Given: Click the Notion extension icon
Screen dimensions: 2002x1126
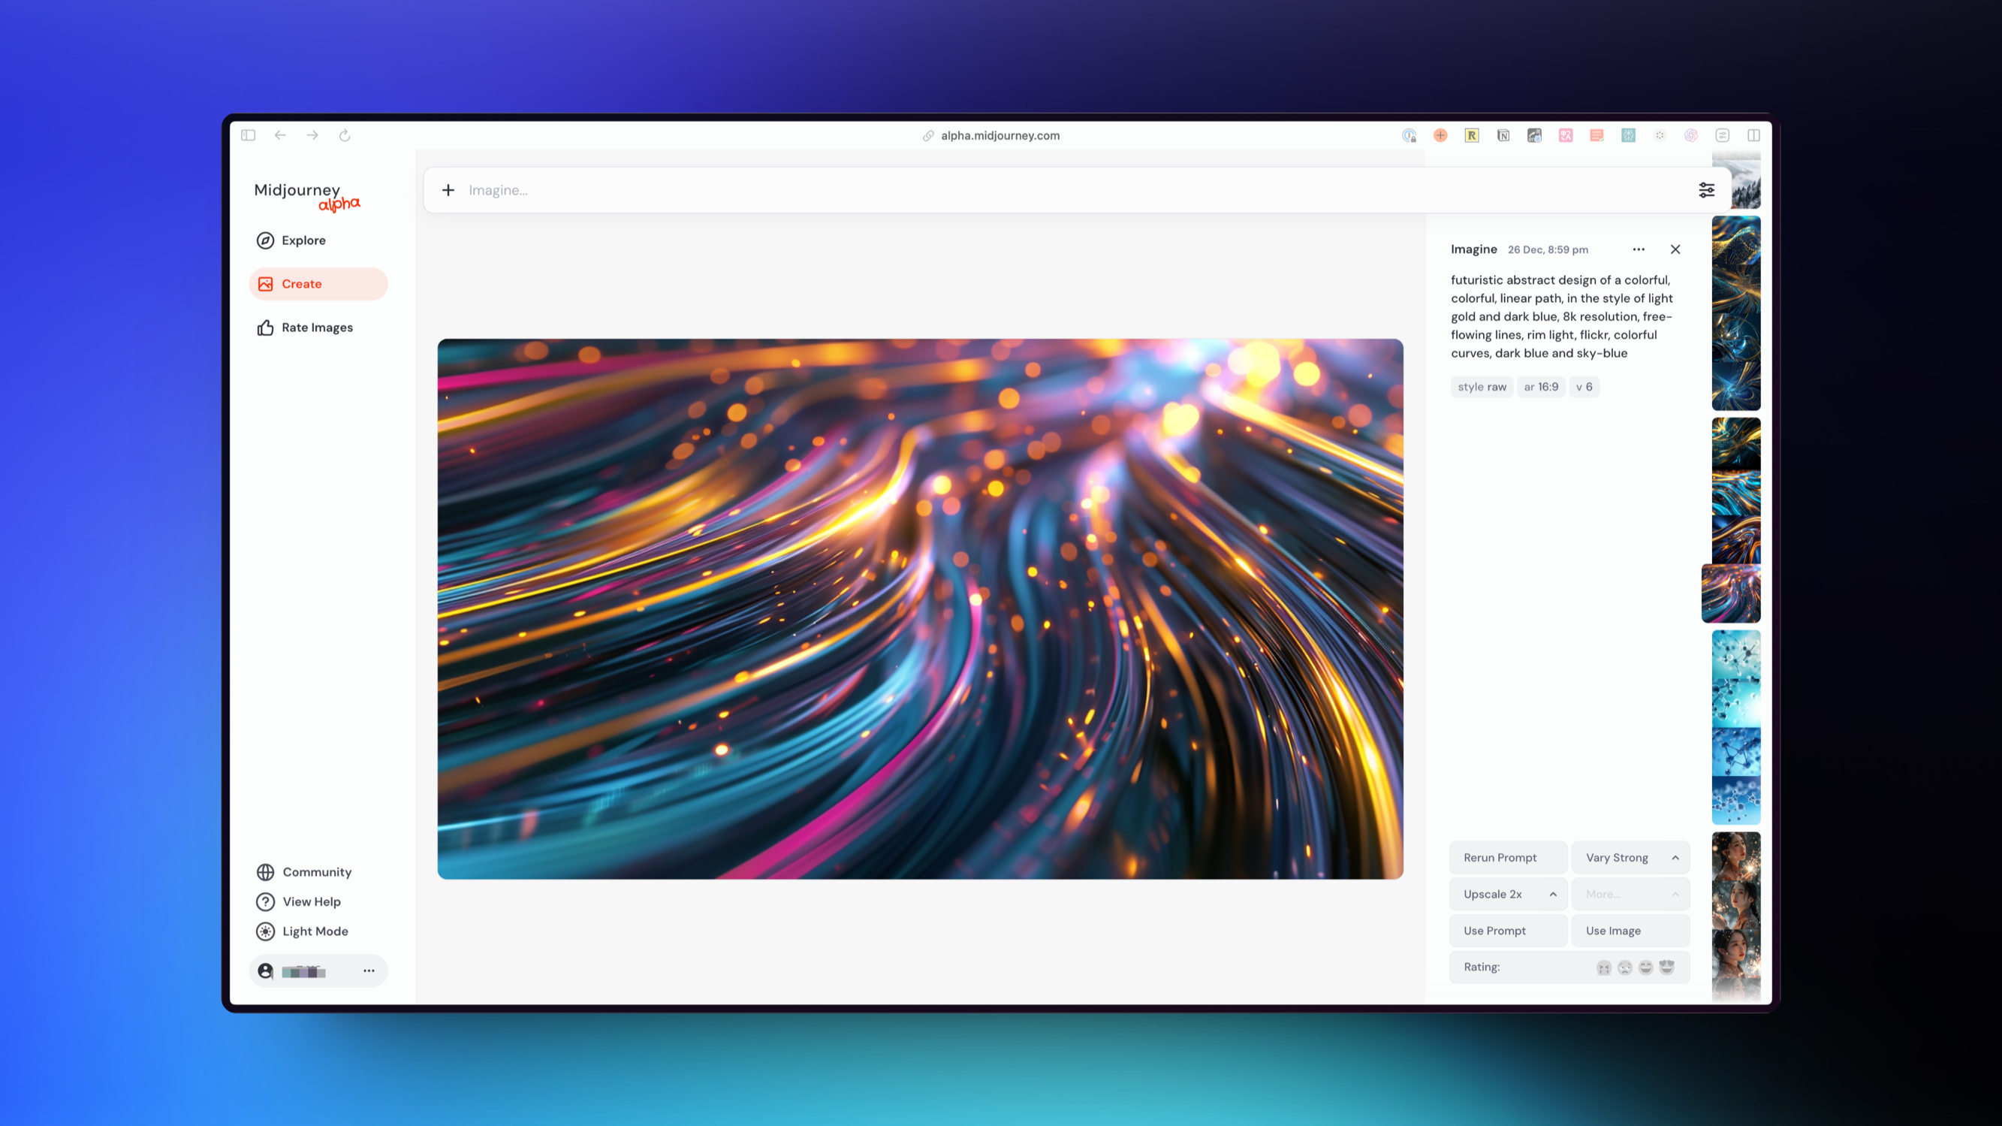Looking at the screenshot, I should coord(1503,135).
